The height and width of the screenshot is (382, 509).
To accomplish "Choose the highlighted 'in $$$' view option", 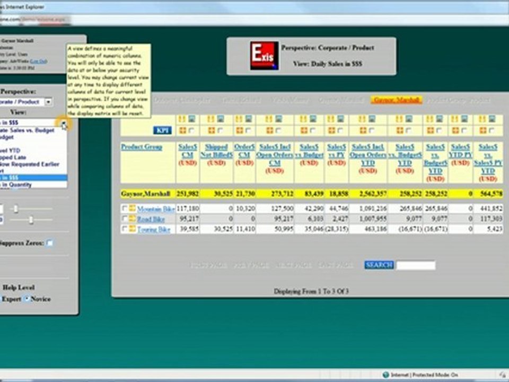I will 33,178.
